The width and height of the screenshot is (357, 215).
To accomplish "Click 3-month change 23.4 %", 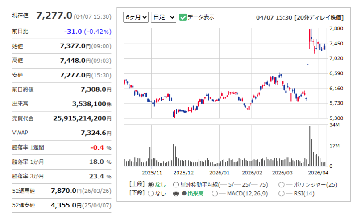I will 100,176.
